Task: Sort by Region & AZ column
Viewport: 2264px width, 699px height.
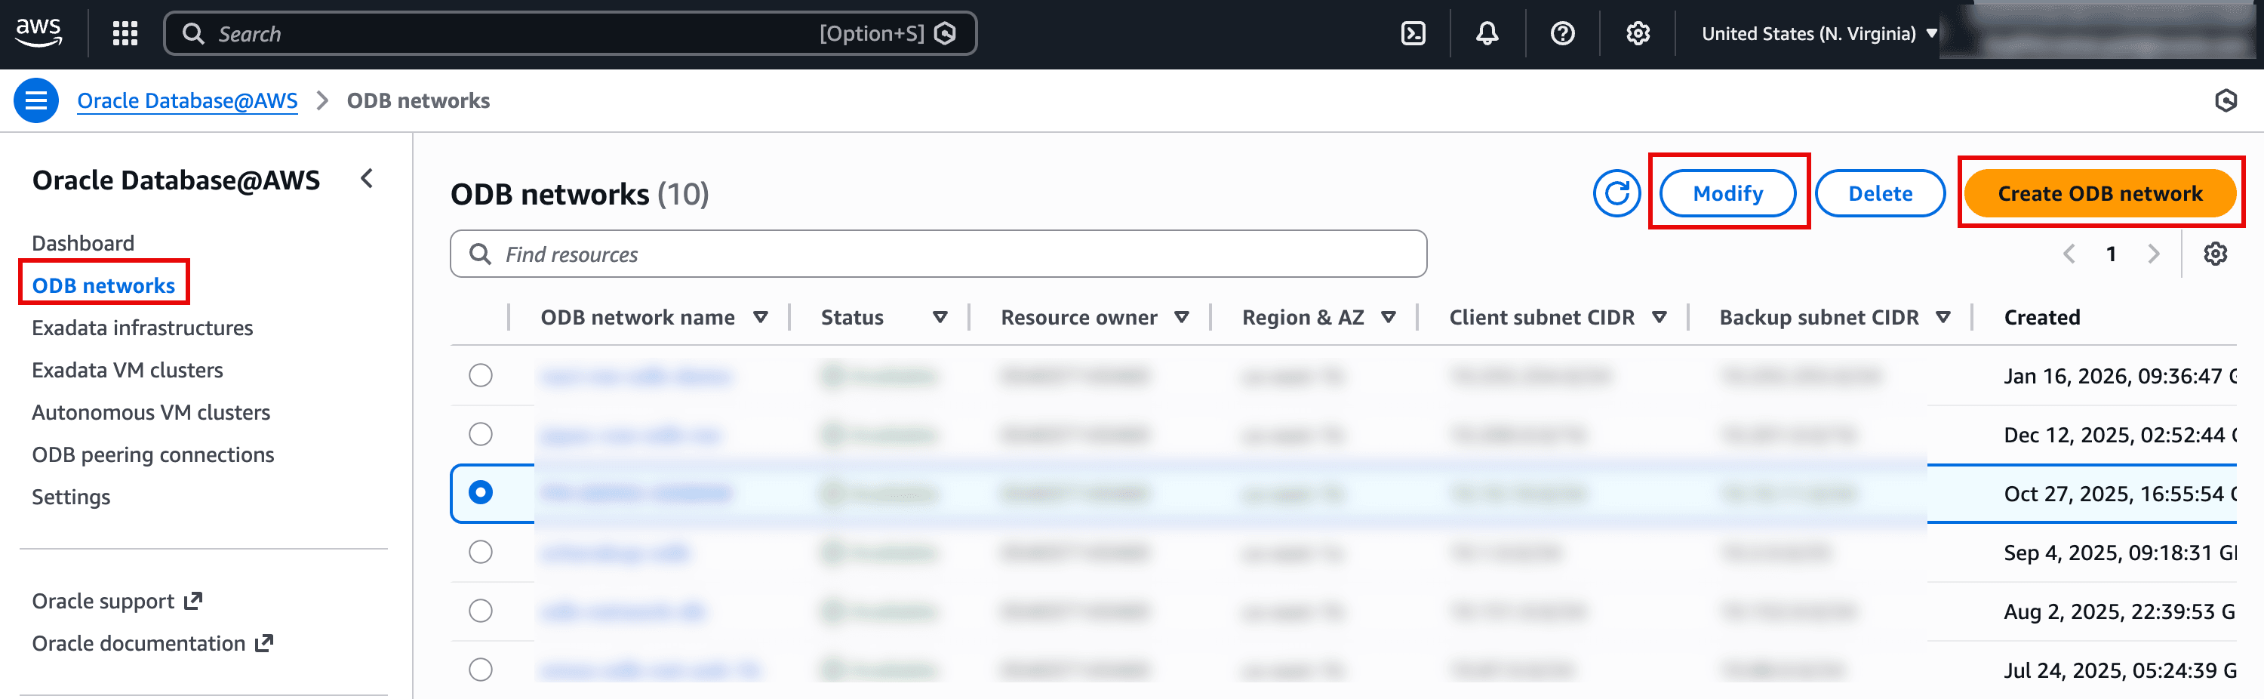Action: 1389,317
